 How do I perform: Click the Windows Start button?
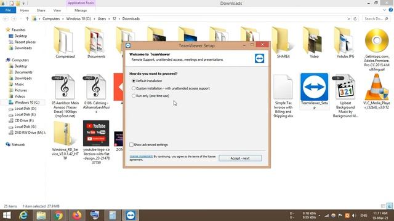pos(7,215)
